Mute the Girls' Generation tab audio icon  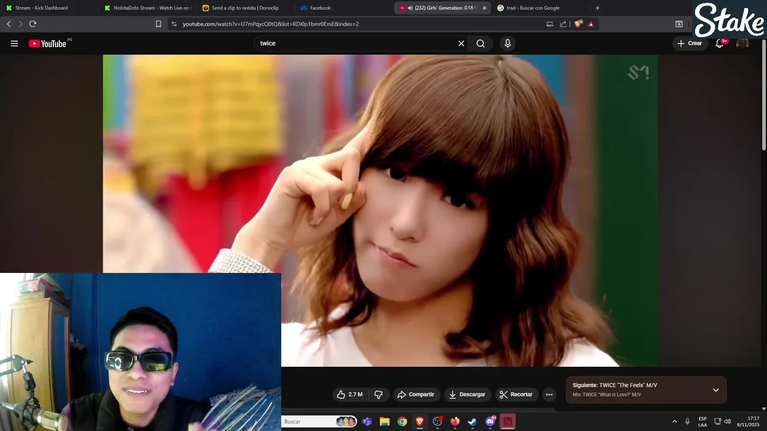(410, 8)
